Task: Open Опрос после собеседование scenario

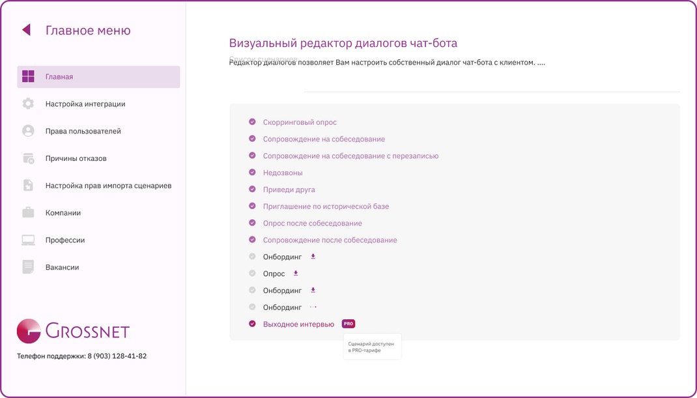Action: [x=313, y=223]
